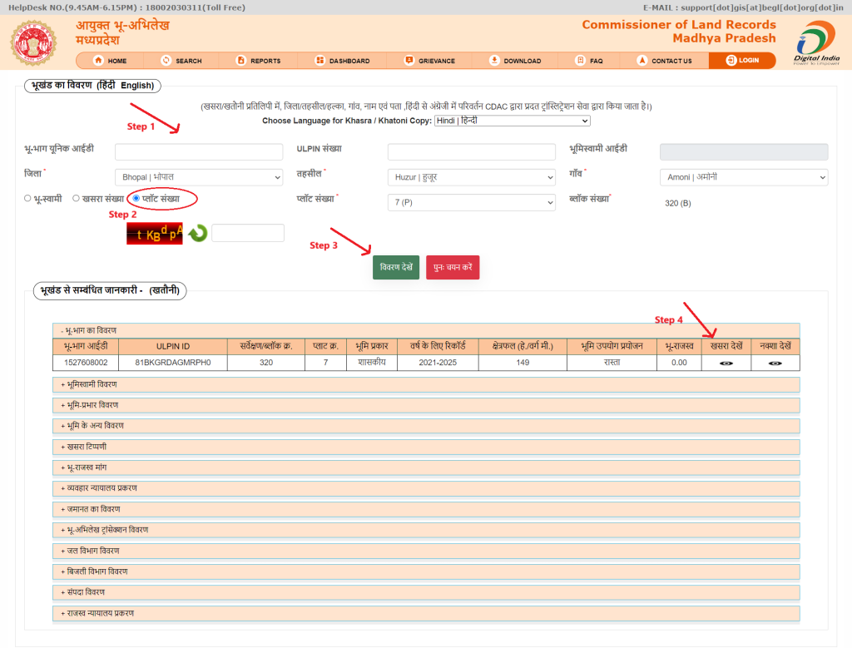Click the home icon in navigation bar
Screen dimensions: 852x648
[x=98, y=61]
